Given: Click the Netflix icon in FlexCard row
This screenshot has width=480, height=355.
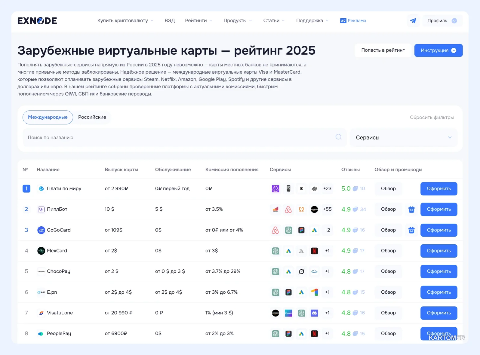Looking at the screenshot, I should (314, 251).
